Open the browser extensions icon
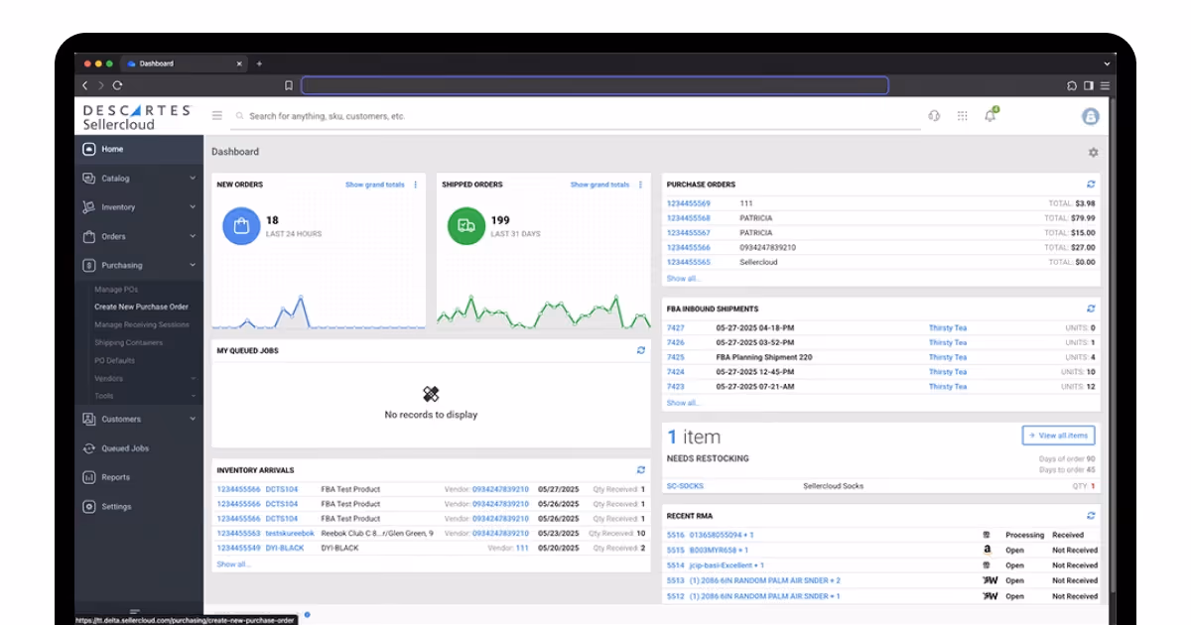Image resolution: width=1191 pixels, height=625 pixels. point(1072,85)
